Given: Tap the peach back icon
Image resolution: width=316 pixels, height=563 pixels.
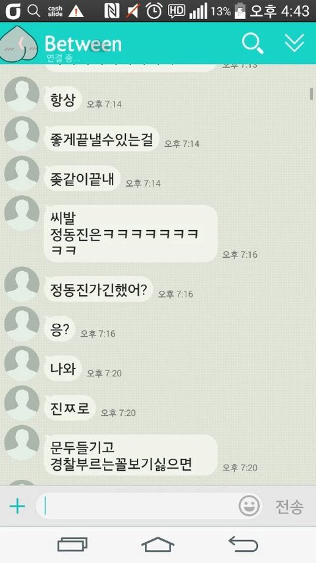Looking at the screenshot, I should (18, 43).
